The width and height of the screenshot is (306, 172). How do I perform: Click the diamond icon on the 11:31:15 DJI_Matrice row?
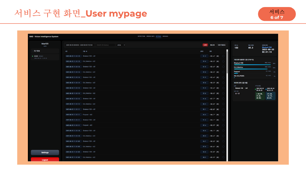223,61
